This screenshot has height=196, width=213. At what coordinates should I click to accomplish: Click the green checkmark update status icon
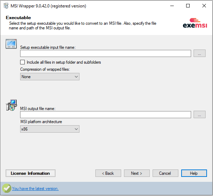pyautogui.click(x=6, y=188)
